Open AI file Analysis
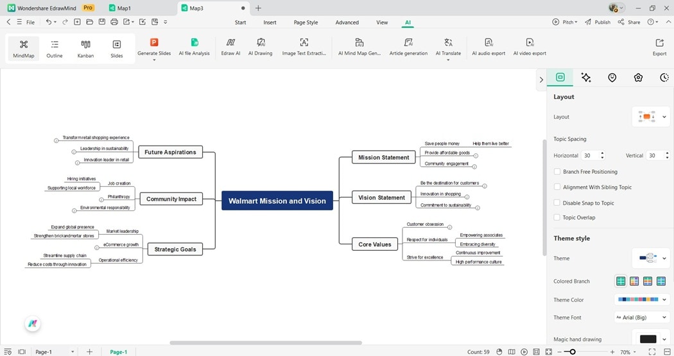Image resolution: width=674 pixels, height=356 pixels. point(194,47)
